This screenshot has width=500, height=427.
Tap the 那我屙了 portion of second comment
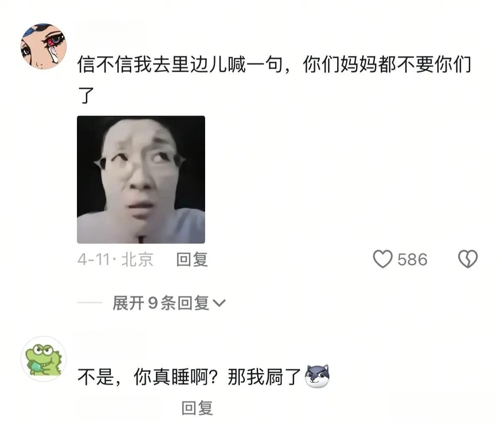pos(265,377)
